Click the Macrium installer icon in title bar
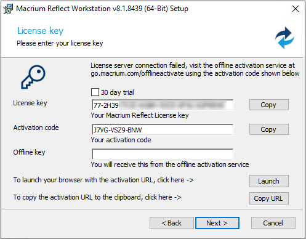The width and height of the screenshot is (306, 239). pyautogui.click(x=8, y=9)
